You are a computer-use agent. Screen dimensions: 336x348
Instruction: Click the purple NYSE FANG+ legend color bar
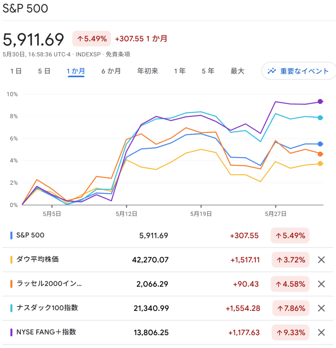pyautogui.click(x=11, y=332)
